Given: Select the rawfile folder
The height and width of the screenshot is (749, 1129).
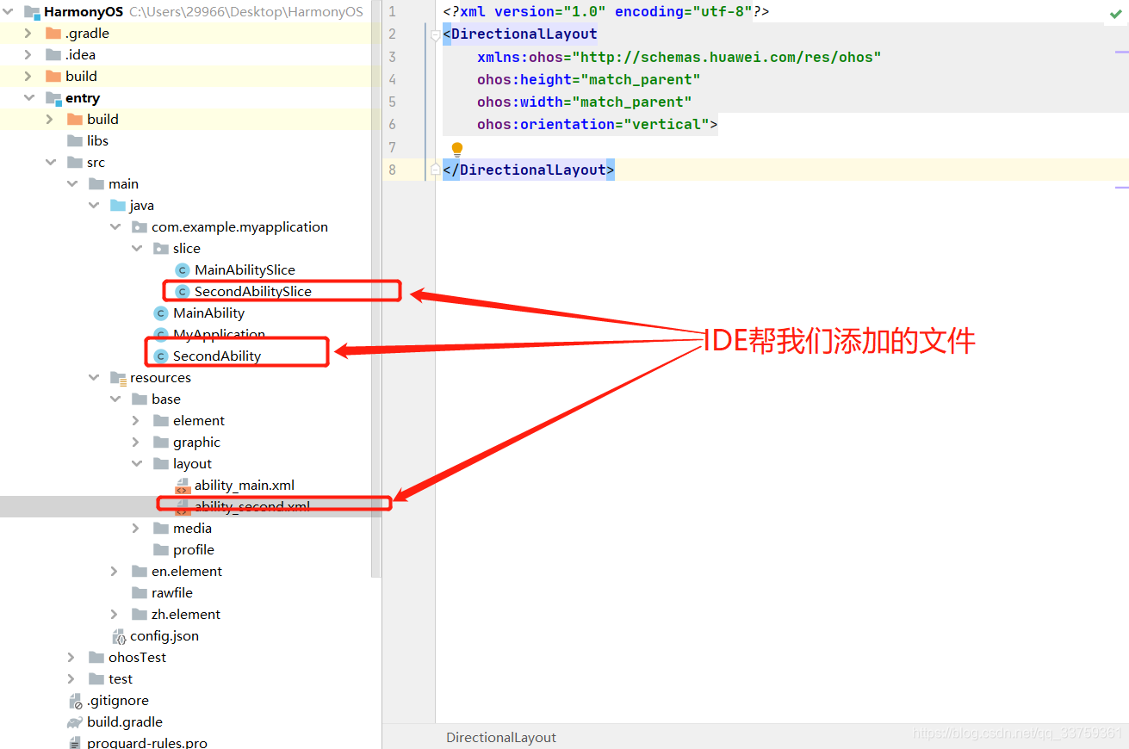Looking at the screenshot, I should 172,593.
